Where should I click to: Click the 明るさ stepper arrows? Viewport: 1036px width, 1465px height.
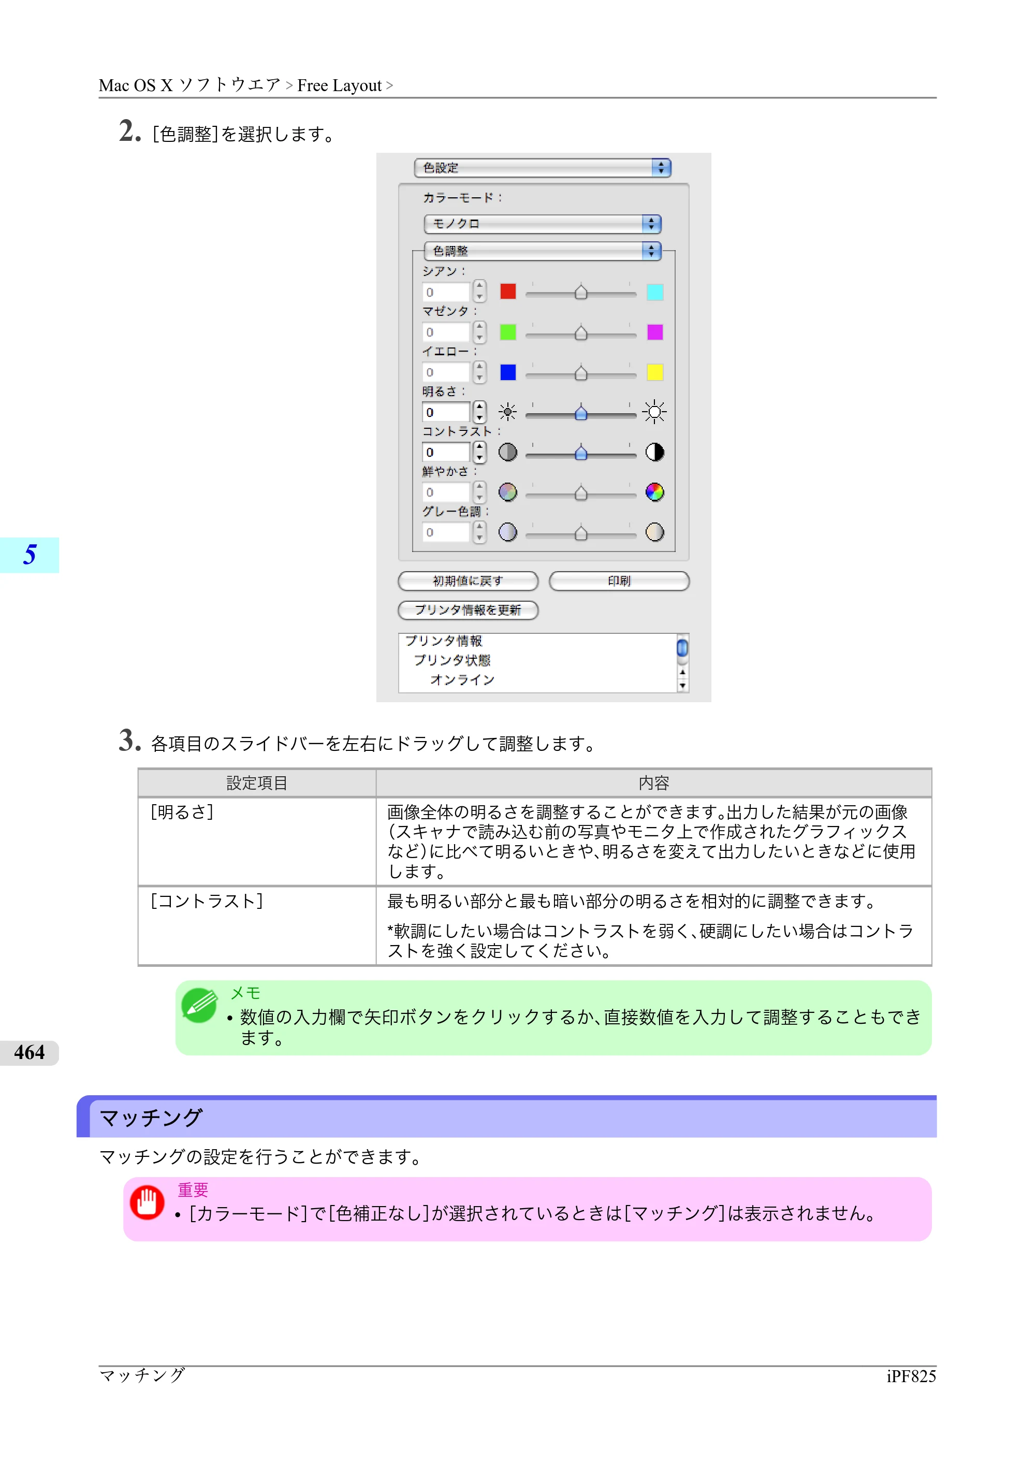[480, 412]
